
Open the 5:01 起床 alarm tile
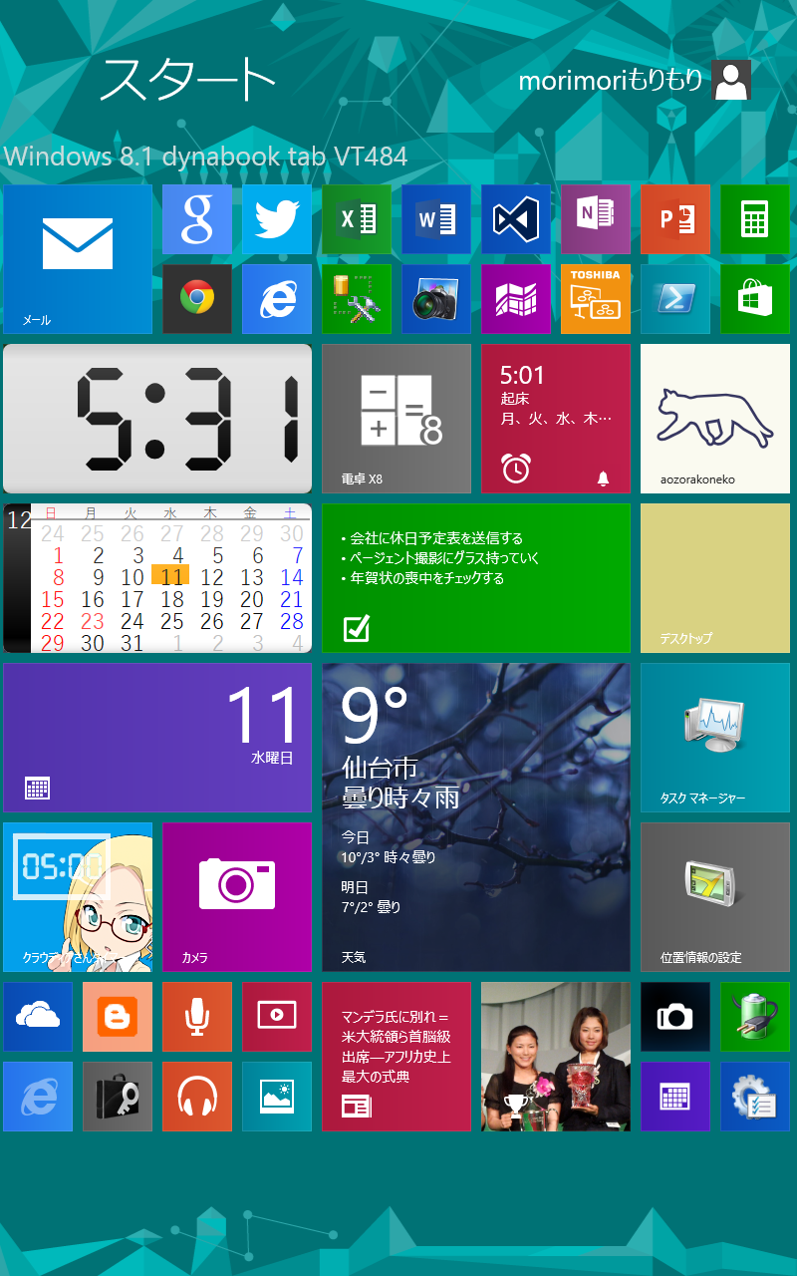click(x=556, y=419)
